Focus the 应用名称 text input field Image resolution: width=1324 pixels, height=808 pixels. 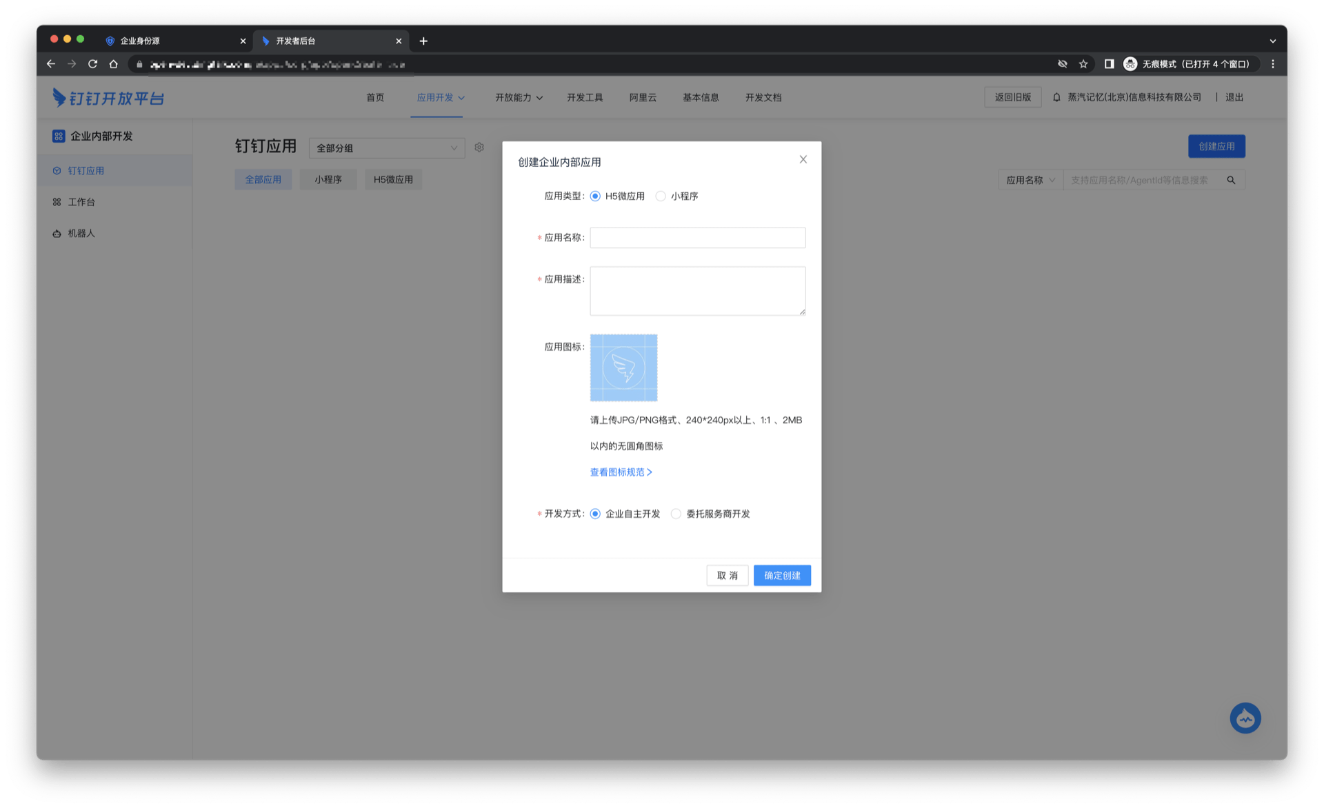697,238
